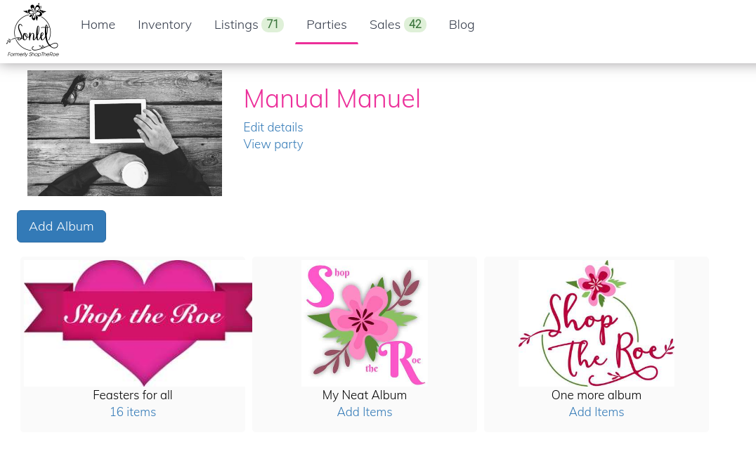This screenshot has height=459, width=756.
Task: Click the Listings 71 count badge
Action: tap(273, 25)
